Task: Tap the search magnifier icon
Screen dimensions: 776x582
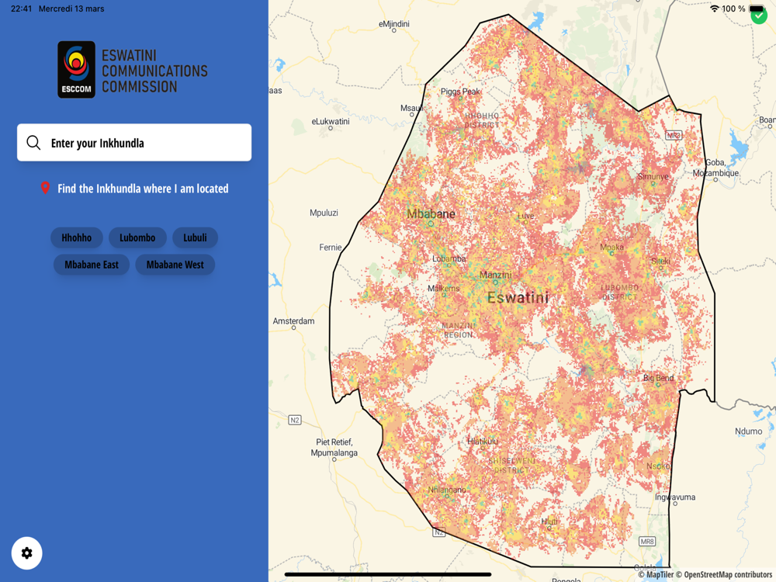Action: [33, 143]
